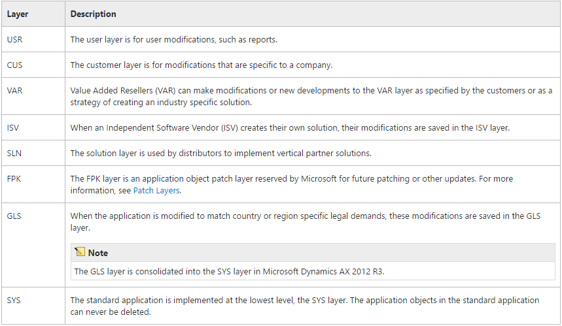Select the Description column header
Image resolution: width=562 pixels, height=326 pixels.
pos(93,14)
